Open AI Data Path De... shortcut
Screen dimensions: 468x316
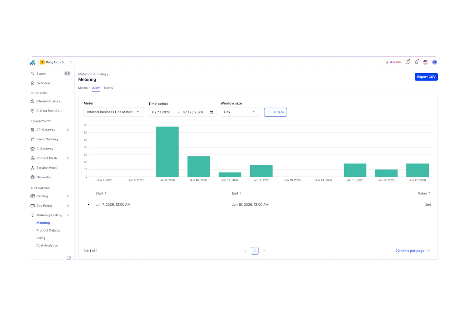click(49, 111)
